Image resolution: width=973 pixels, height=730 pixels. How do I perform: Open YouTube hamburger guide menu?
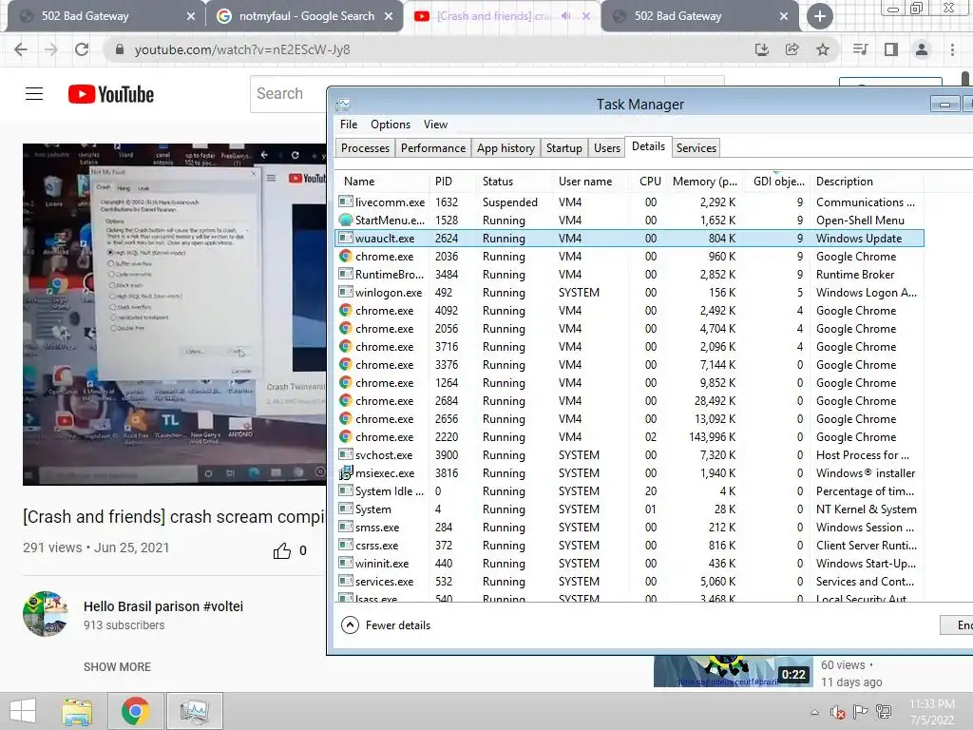click(x=34, y=94)
